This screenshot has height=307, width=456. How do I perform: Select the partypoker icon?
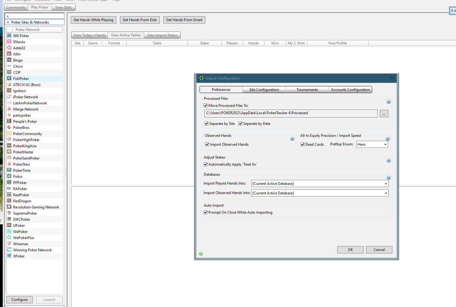coord(9,115)
